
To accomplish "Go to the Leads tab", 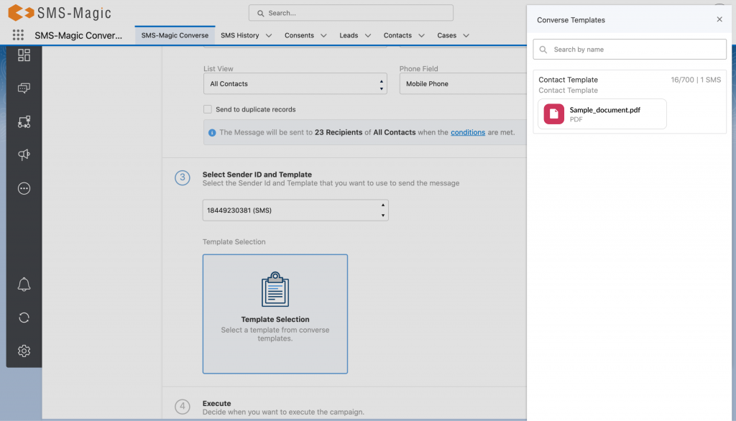I will tap(349, 35).
